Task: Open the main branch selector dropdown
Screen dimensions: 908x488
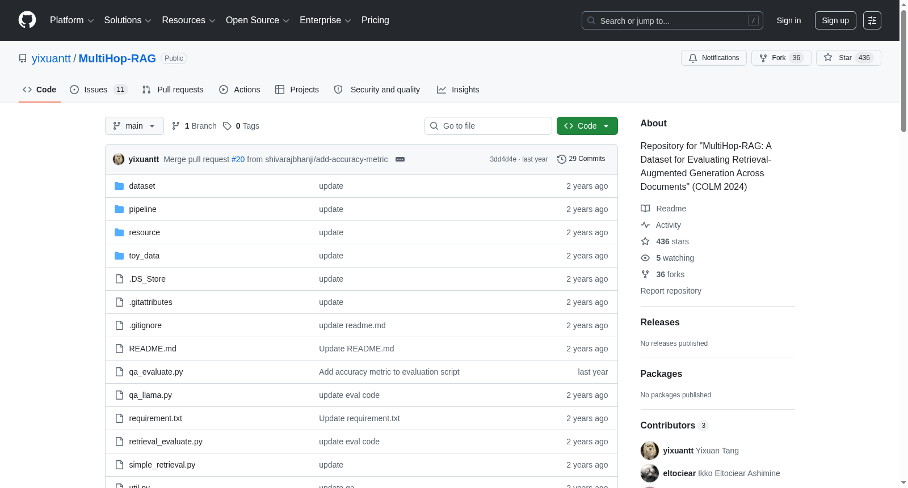Action: pos(134,126)
